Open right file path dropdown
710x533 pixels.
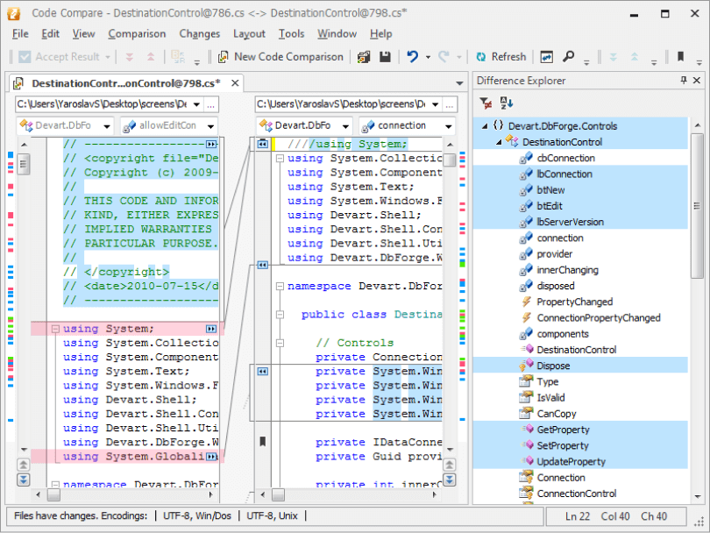click(435, 104)
